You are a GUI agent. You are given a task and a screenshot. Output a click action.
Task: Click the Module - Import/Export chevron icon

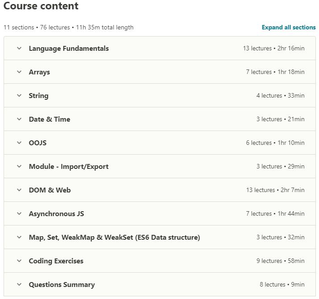[19, 166]
